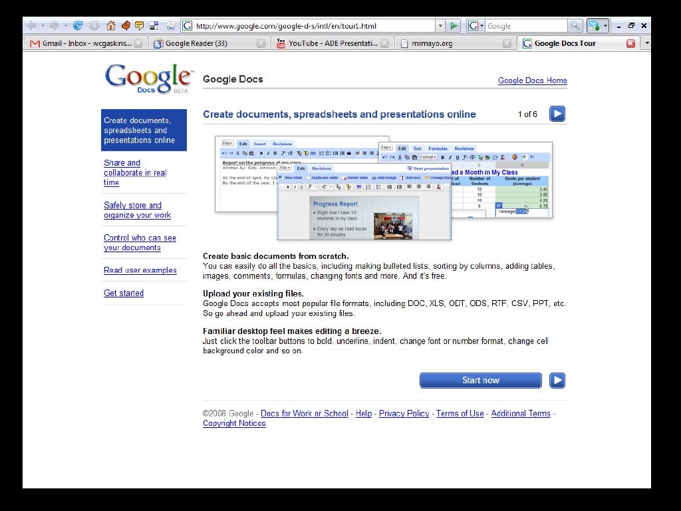Screen dimensions: 681x511
Task: Close the Google Reader tab
Action: (x=261, y=43)
